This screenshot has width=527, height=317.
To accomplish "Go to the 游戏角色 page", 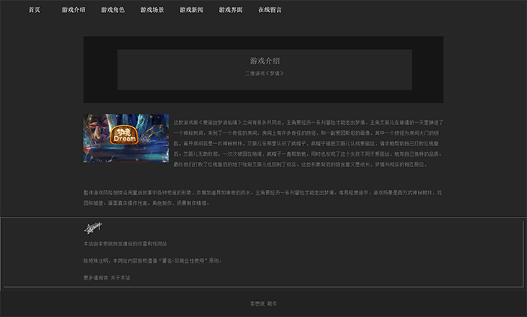I will pyautogui.click(x=113, y=11).
